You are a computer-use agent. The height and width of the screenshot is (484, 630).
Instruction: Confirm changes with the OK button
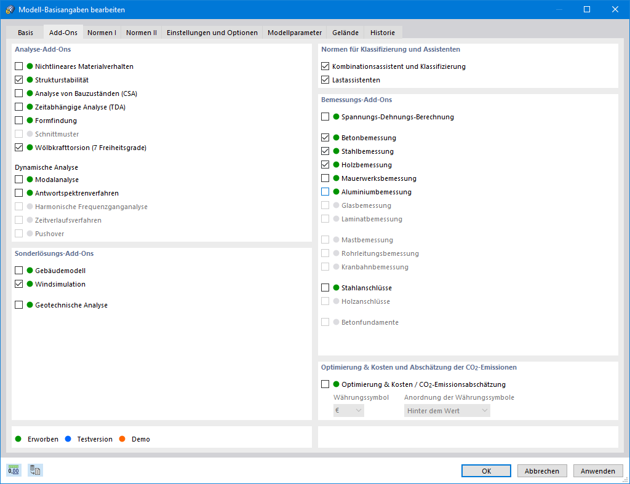click(486, 470)
